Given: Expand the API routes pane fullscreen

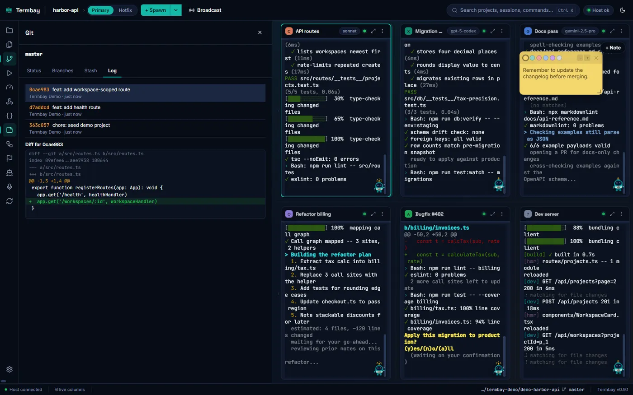Looking at the screenshot, I should point(373,31).
